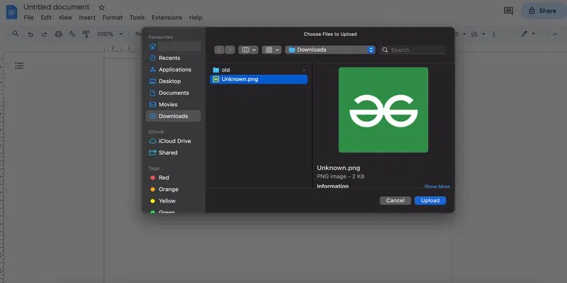Open the numbered list options dropdown

point(484,34)
